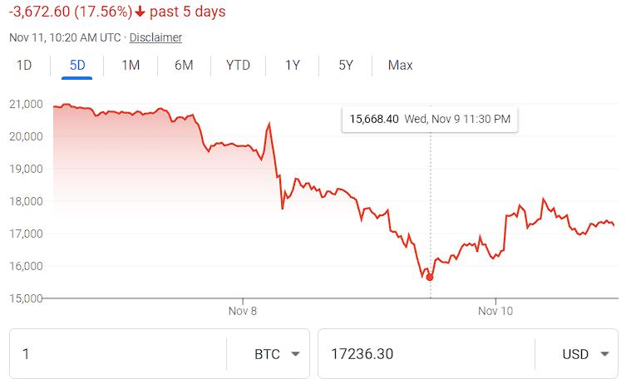
Task: Click the Nov 8 date axis label
Action: click(x=243, y=311)
